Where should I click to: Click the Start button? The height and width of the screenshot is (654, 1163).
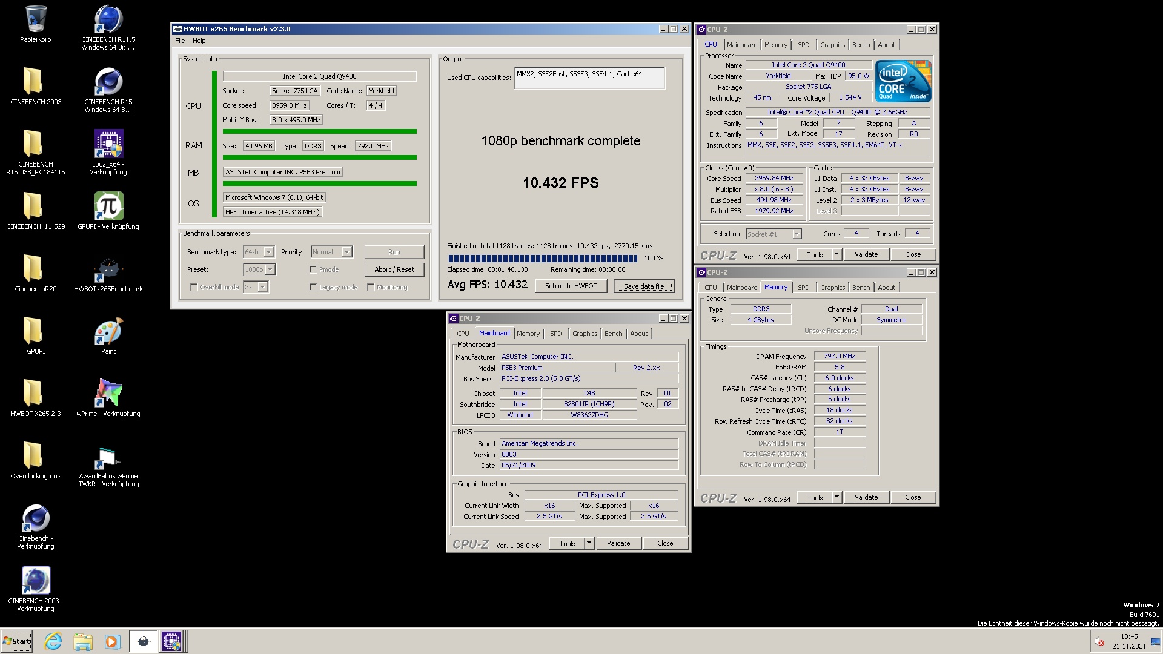[17, 641]
